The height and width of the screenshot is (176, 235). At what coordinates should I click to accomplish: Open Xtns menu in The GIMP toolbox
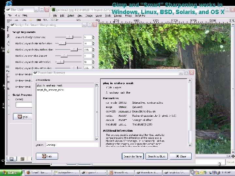pyautogui.click(x=17, y=15)
